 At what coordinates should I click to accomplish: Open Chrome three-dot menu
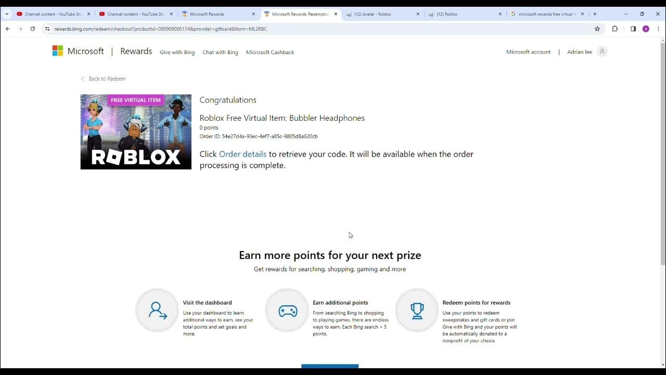658,29
